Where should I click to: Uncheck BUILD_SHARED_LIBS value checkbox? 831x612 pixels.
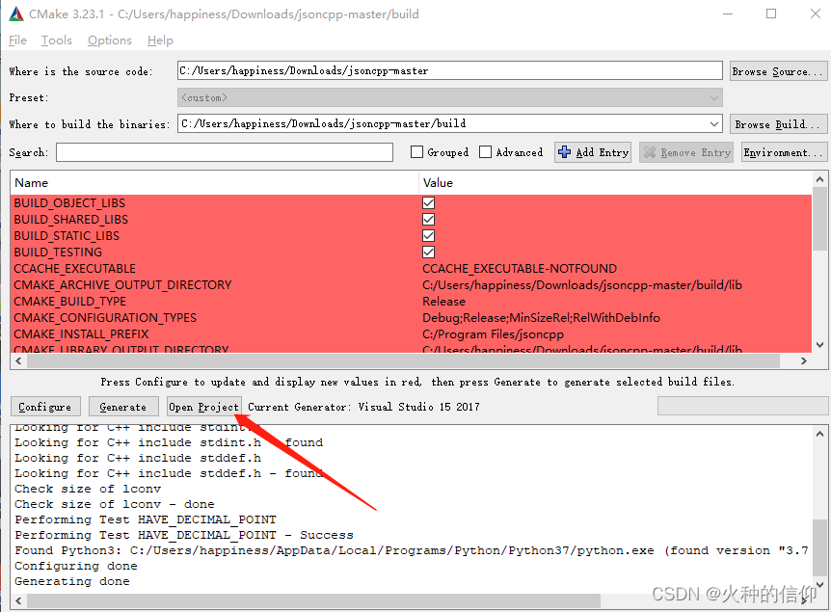tap(429, 220)
